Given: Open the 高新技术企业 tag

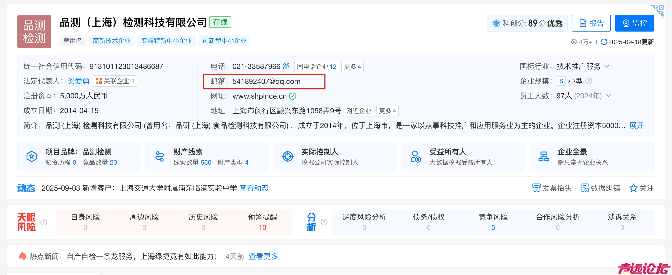Looking at the screenshot, I should tap(112, 40).
